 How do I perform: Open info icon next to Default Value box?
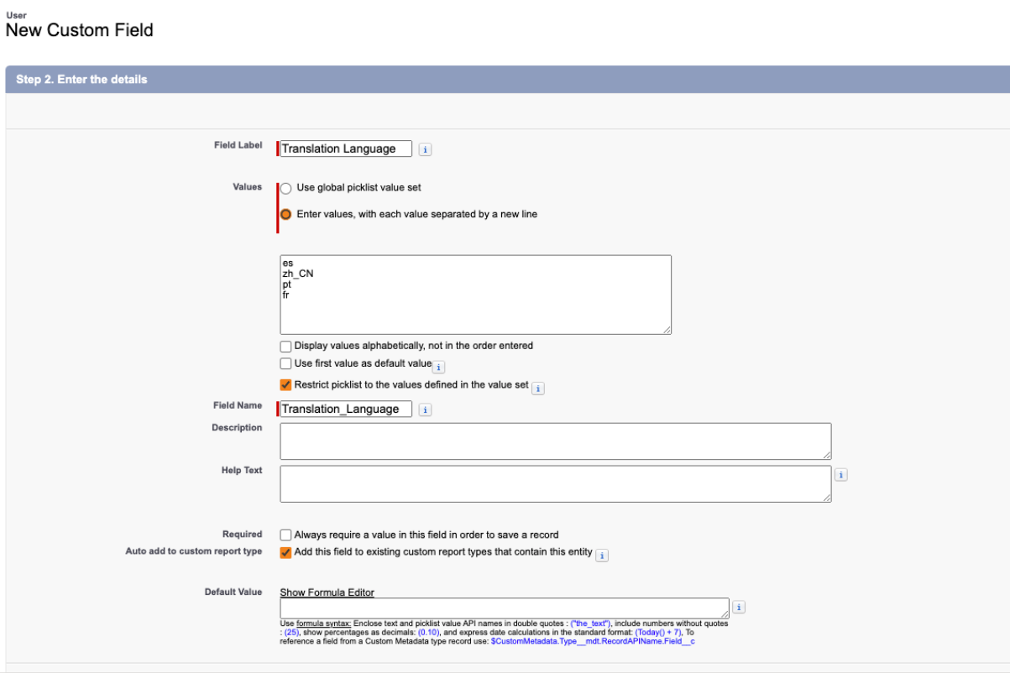point(739,608)
